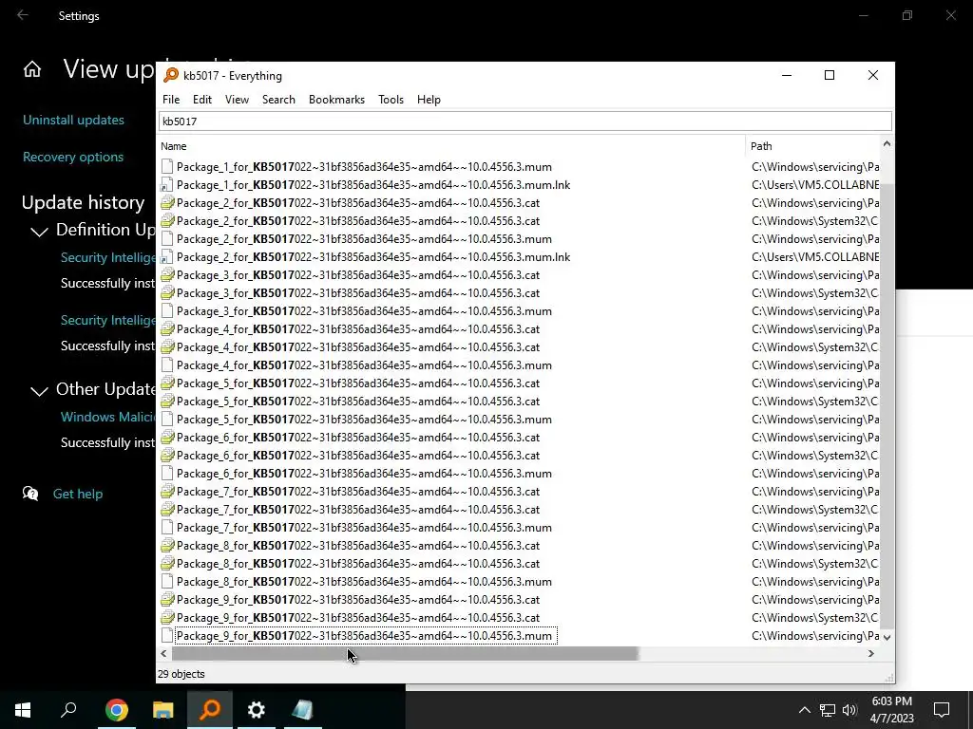Open taskbar Search
The width and height of the screenshot is (973, 729).
click(68, 710)
